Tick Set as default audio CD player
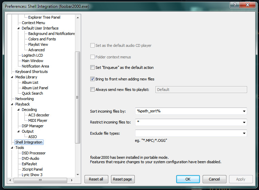259x190 pixels. point(92,45)
